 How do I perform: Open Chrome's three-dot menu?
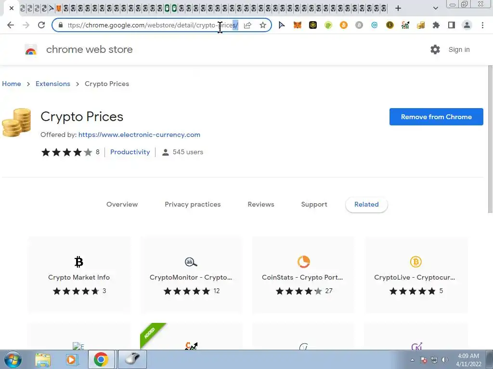[x=482, y=25]
